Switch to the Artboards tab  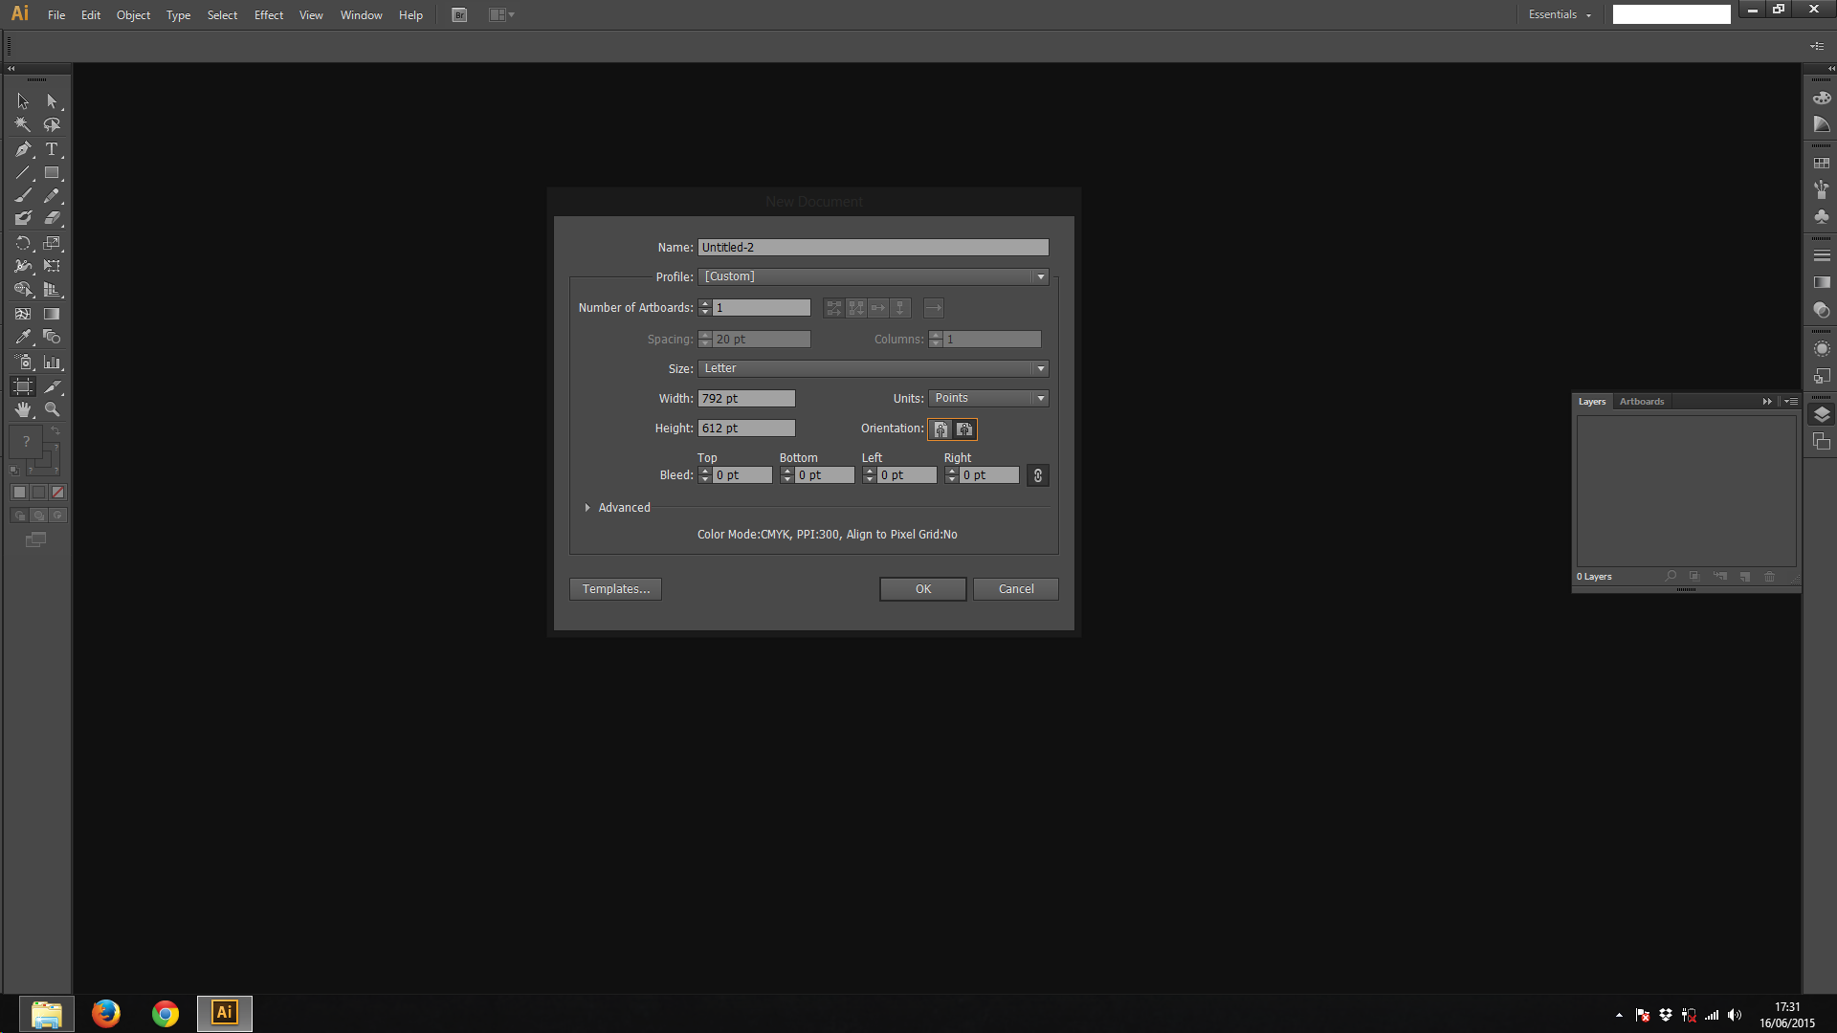click(1642, 402)
